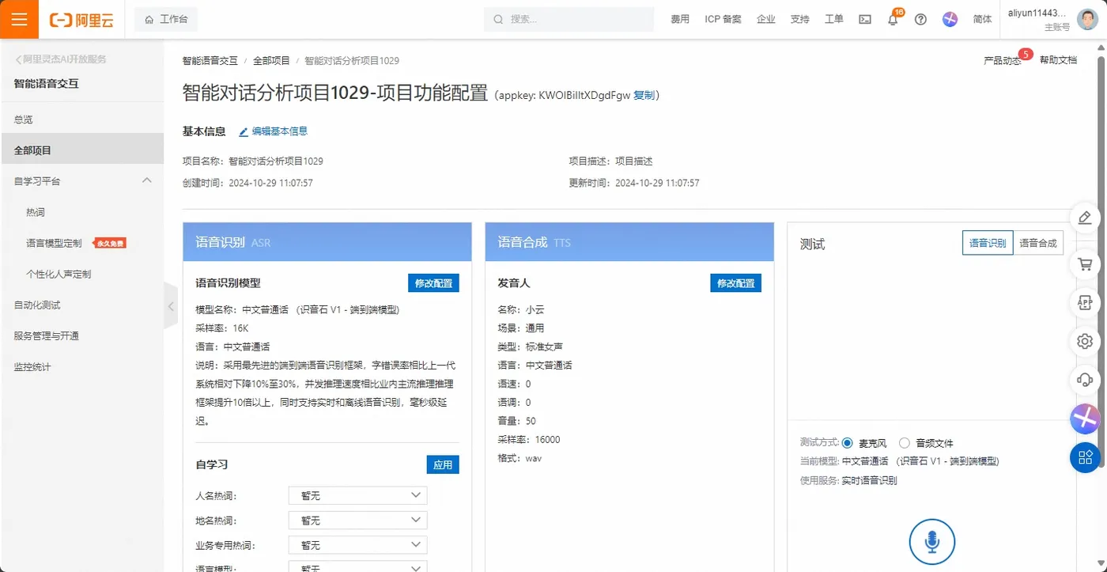Collapse the sidebar with the arrow handle

[171, 305]
